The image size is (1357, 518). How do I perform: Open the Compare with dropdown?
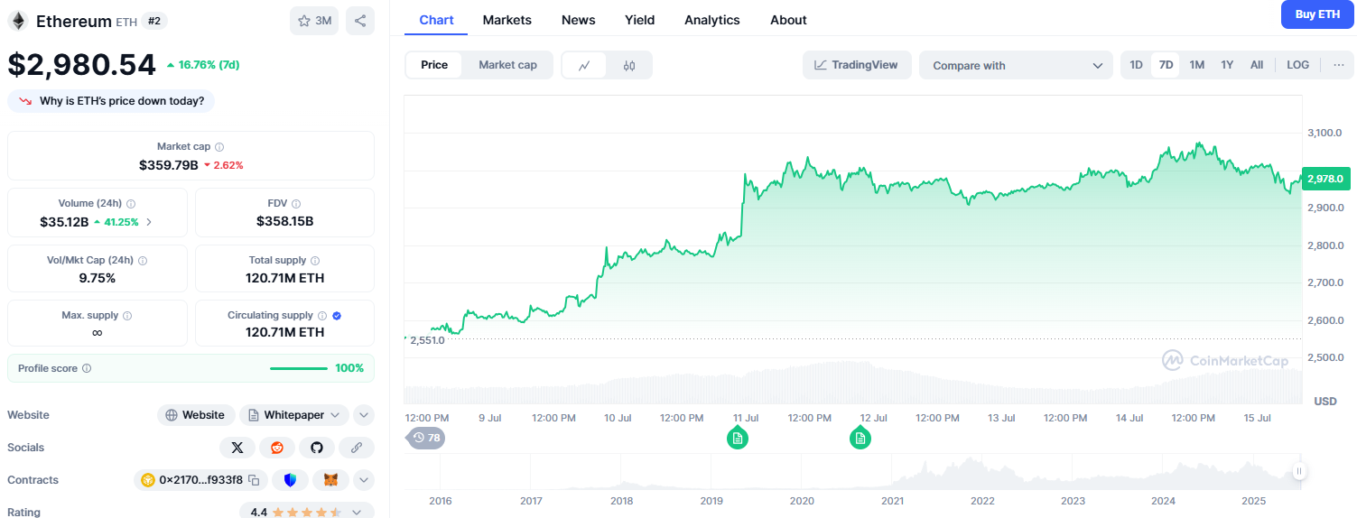pos(1017,65)
